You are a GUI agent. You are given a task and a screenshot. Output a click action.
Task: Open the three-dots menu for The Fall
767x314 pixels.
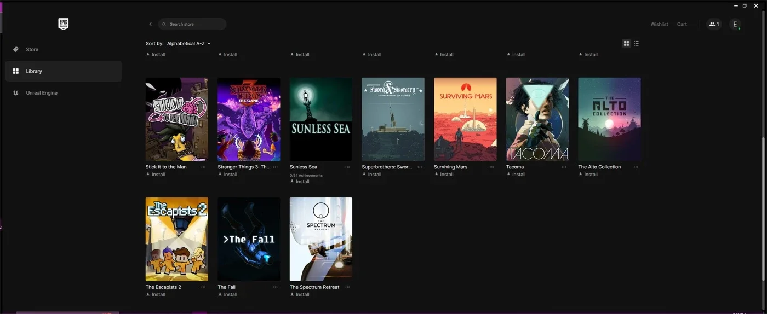(275, 287)
